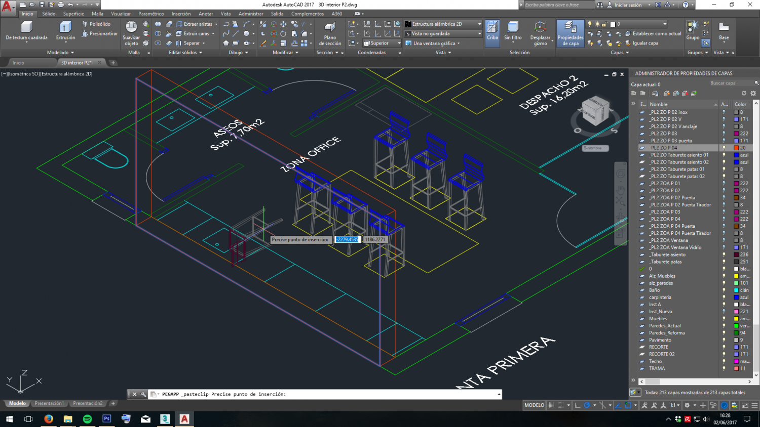Select De textura cuadrada solid tool
760x427 pixels.
coord(26,30)
